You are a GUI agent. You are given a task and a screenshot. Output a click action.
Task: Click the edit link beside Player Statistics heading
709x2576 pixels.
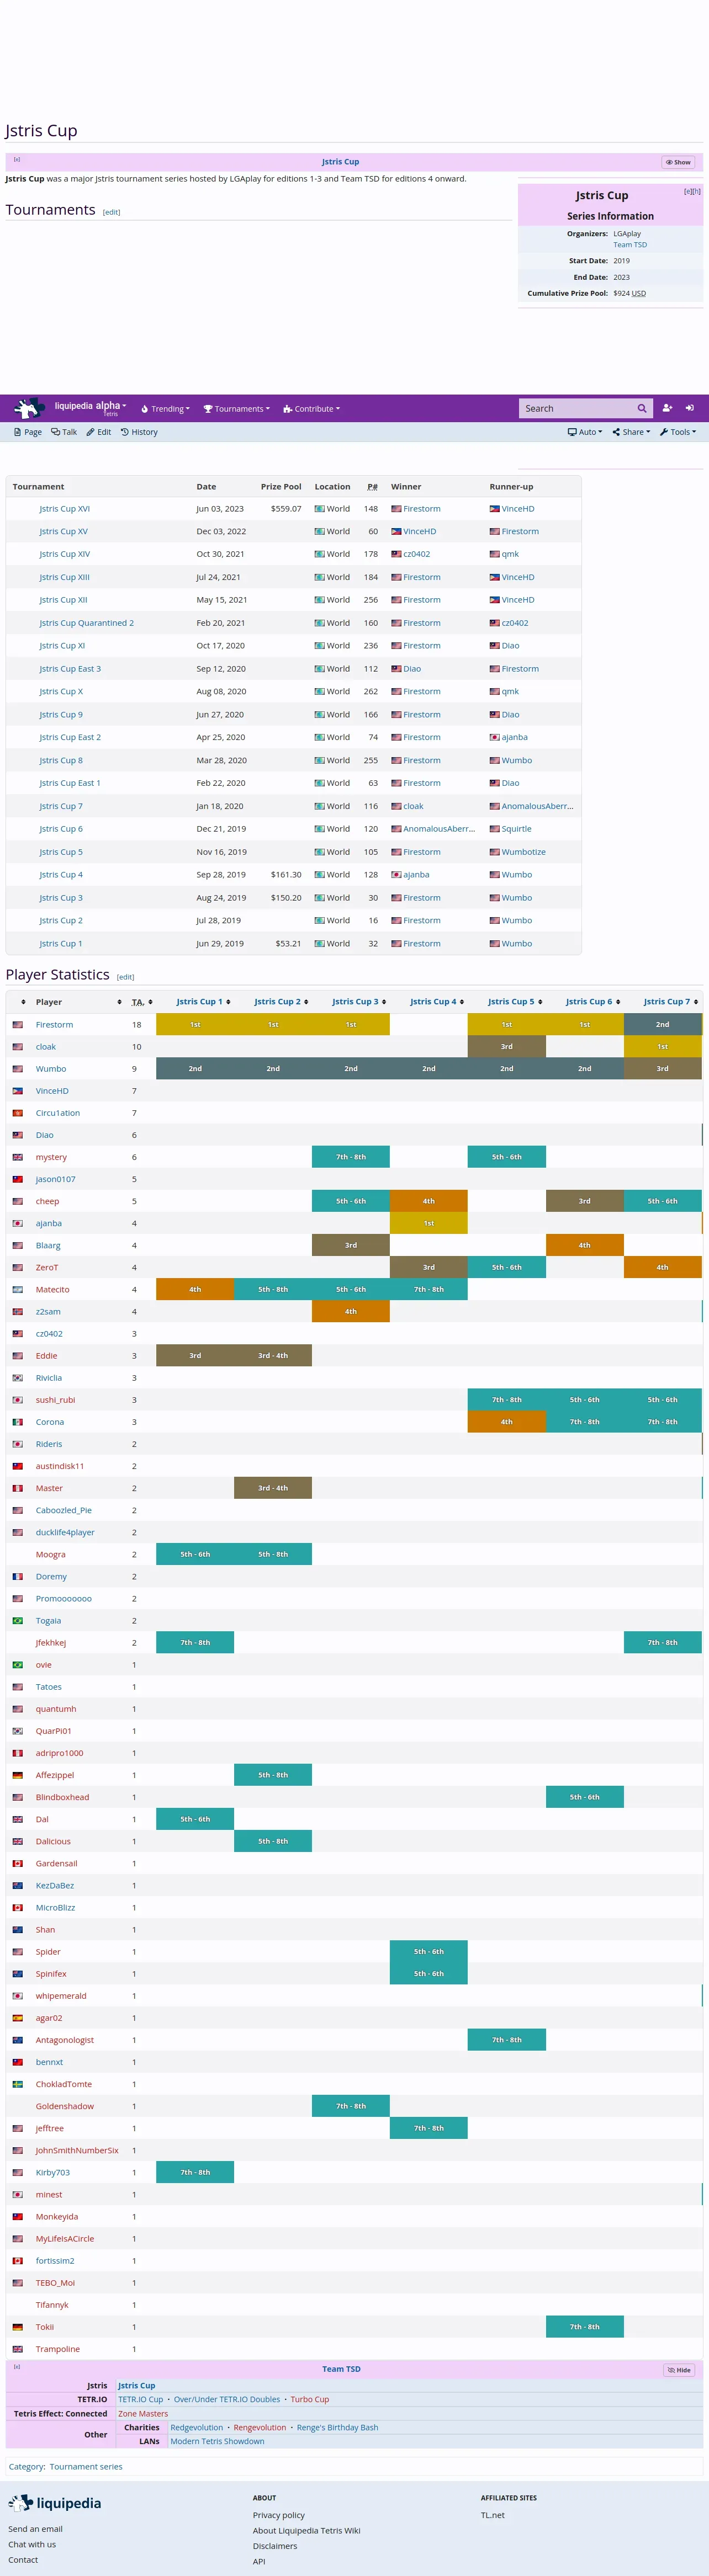tap(125, 977)
